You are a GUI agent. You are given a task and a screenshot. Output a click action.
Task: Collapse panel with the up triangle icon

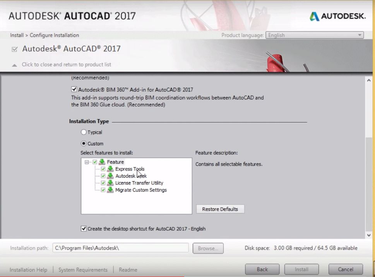[x=15, y=65]
